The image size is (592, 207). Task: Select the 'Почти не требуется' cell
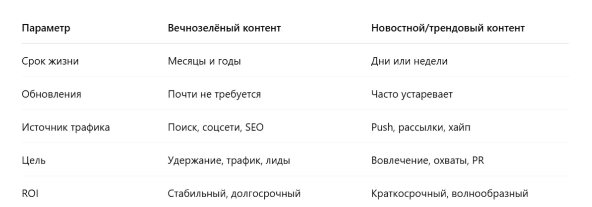(214, 94)
